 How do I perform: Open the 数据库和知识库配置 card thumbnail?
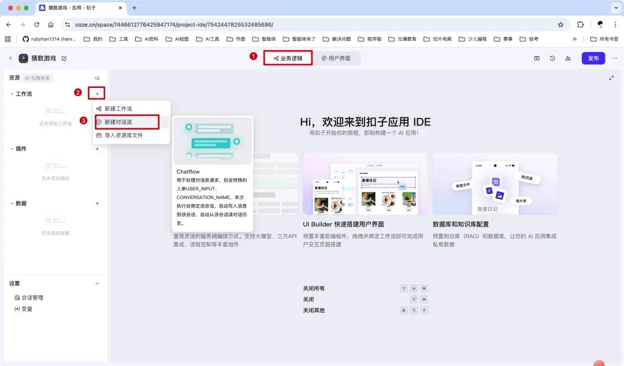point(495,184)
